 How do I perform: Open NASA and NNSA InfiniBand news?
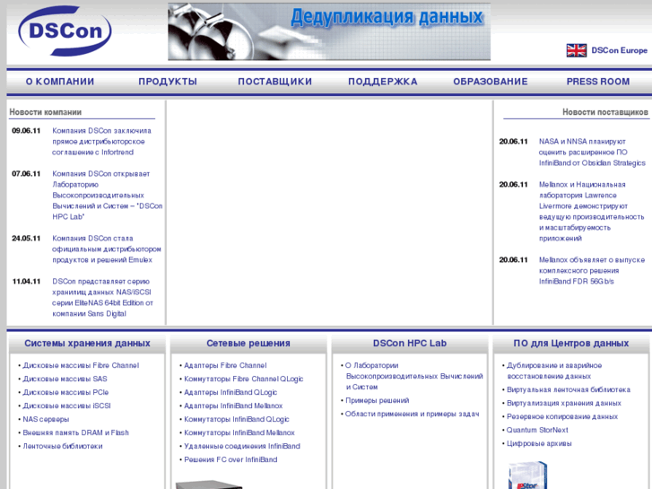[591, 152]
